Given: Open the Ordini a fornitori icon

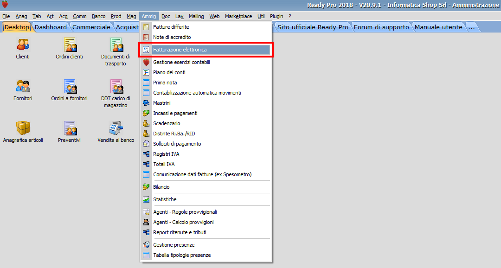Looking at the screenshot, I should point(70,86).
